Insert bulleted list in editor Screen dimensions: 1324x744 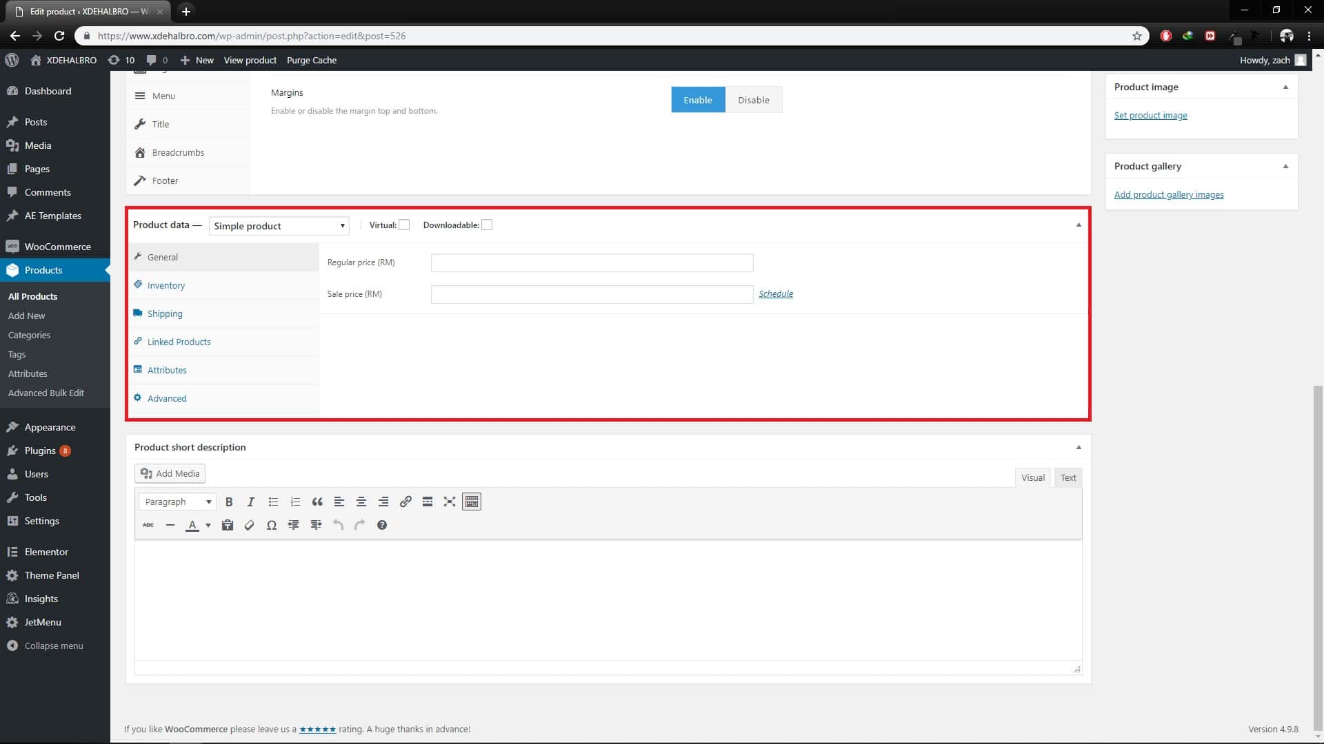(273, 502)
